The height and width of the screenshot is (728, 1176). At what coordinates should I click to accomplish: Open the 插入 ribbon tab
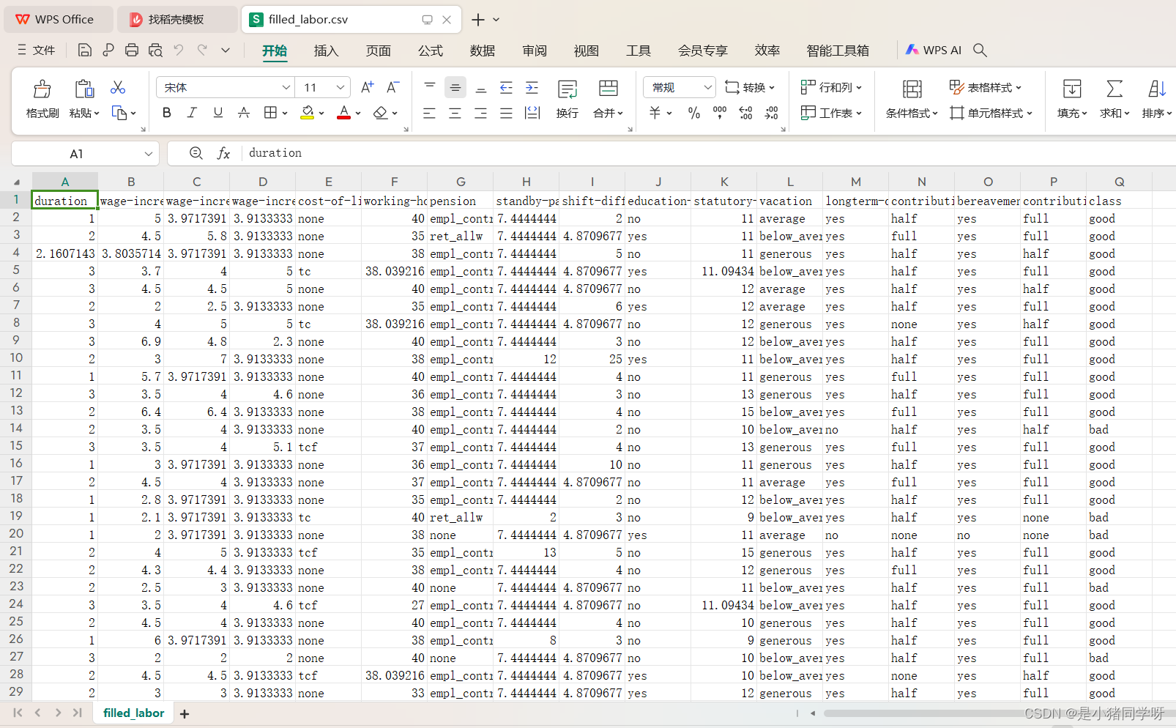(x=325, y=51)
